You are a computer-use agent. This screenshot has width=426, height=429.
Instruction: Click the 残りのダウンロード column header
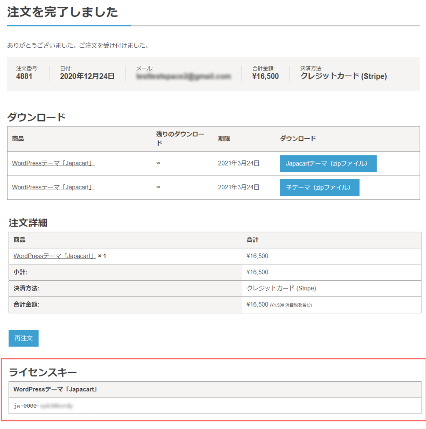tap(180, 138)
